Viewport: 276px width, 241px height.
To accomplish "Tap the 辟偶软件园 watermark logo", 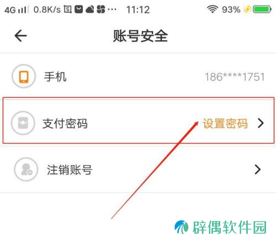I will (220, 227).
